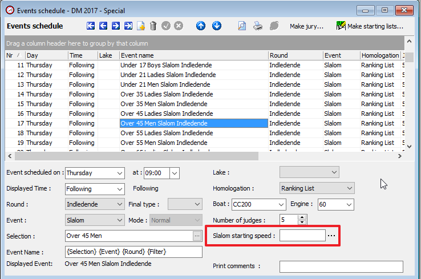This screenshot has width=421, height=279.
Task: Click Make starting lists... button
Action: (x=370, y=26)
